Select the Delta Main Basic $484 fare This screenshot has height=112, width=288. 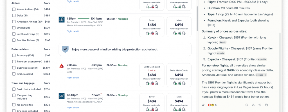point(152,74)
